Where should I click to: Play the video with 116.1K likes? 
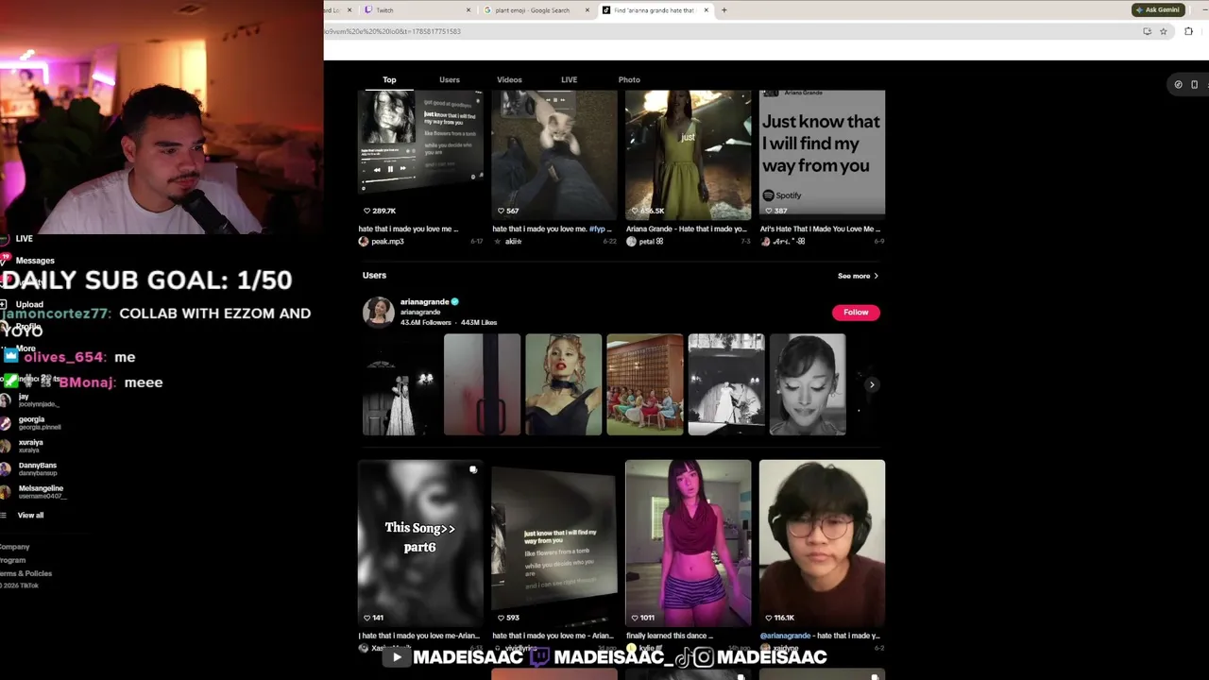(x=822, y=543)
